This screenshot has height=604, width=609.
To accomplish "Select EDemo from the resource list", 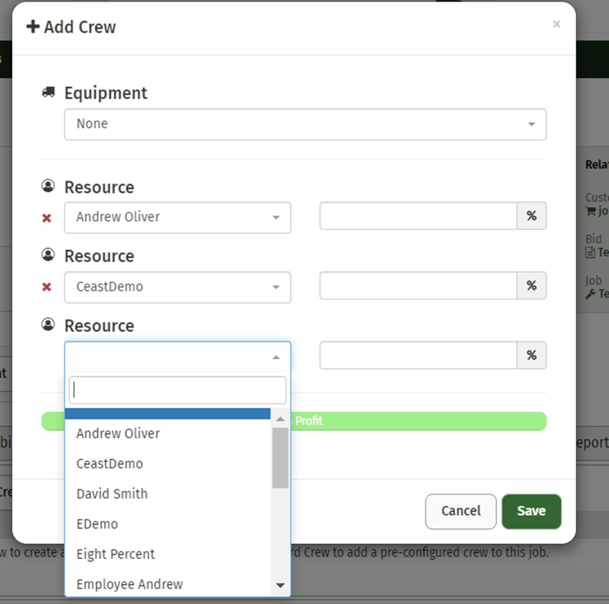I will [x=97, y=523].
